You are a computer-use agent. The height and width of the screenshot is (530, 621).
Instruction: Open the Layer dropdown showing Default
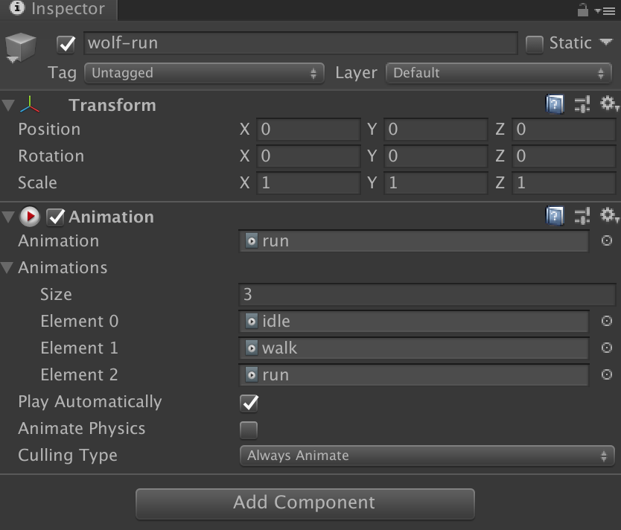click(498, 73)
